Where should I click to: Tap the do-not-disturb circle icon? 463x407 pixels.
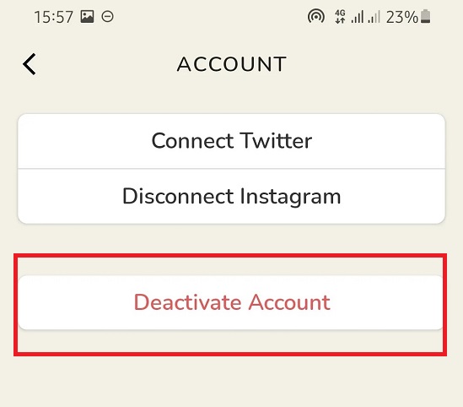click(107, 17)
